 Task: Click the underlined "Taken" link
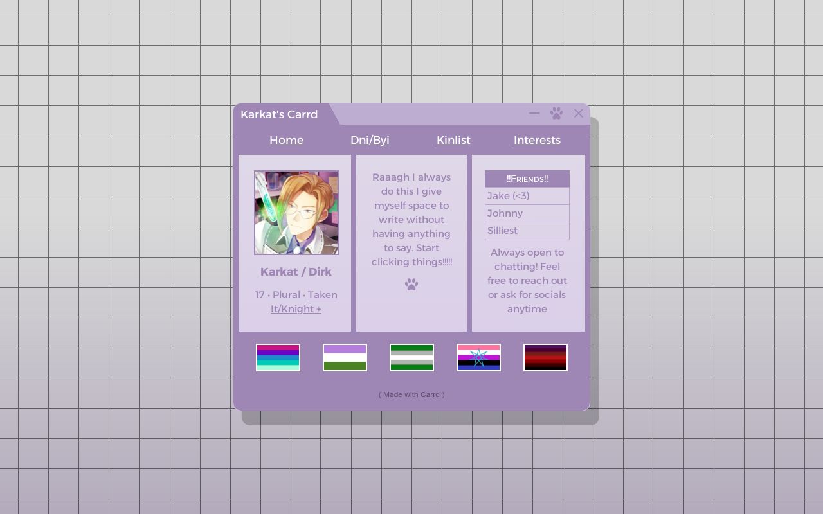point(322,295)
